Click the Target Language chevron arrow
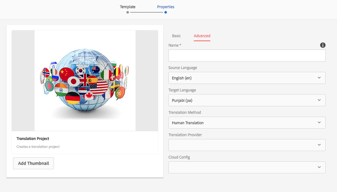Screen dimensions: 337x192 (x=319, y=100)
